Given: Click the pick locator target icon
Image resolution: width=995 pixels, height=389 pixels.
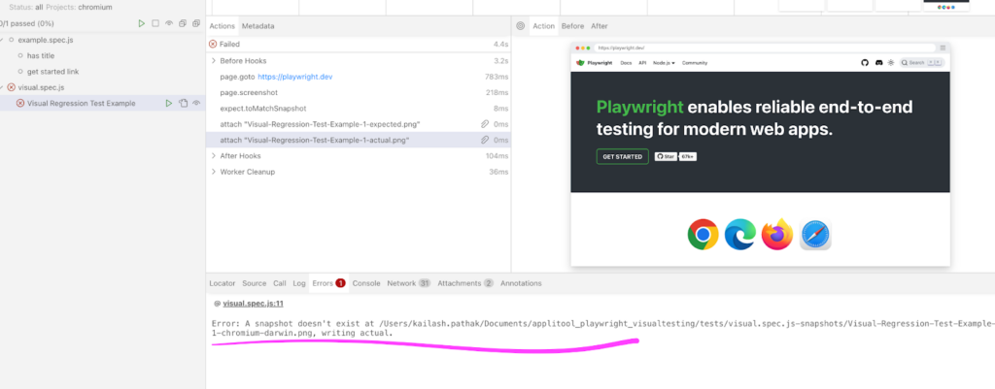Looking at the screenshot, I should pyautogui.click(x=521, y=26).
